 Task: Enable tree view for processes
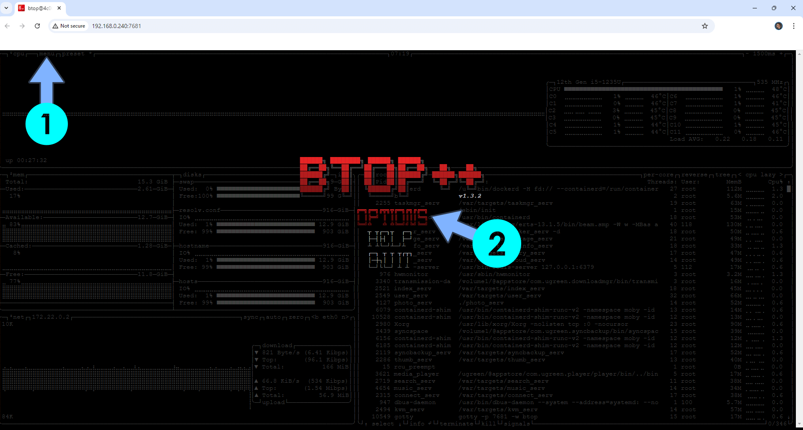(722, 175)
